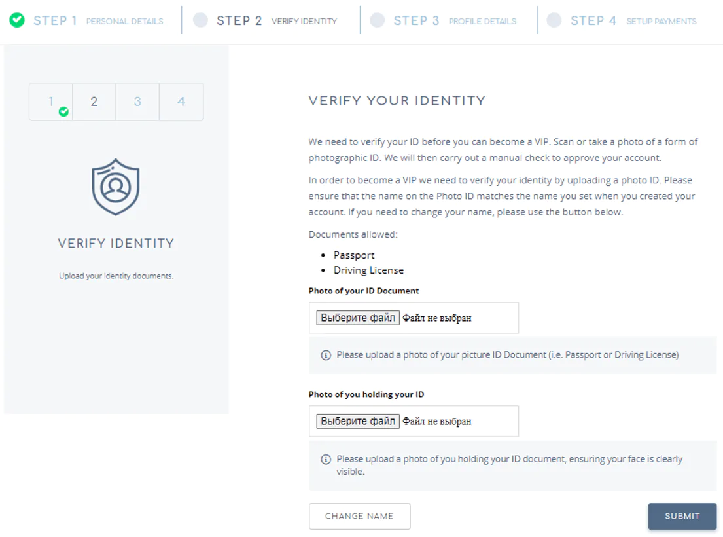This screenshot has width=723, height=537.
Task: Open Step 3 Profile Details tab
Action: 455,21
